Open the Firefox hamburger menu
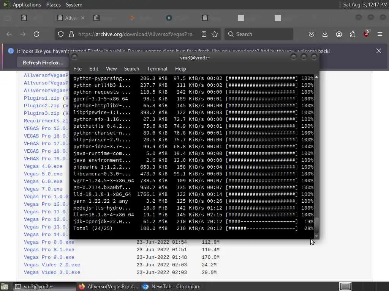The image size is (389, 291). coord(380,34)
